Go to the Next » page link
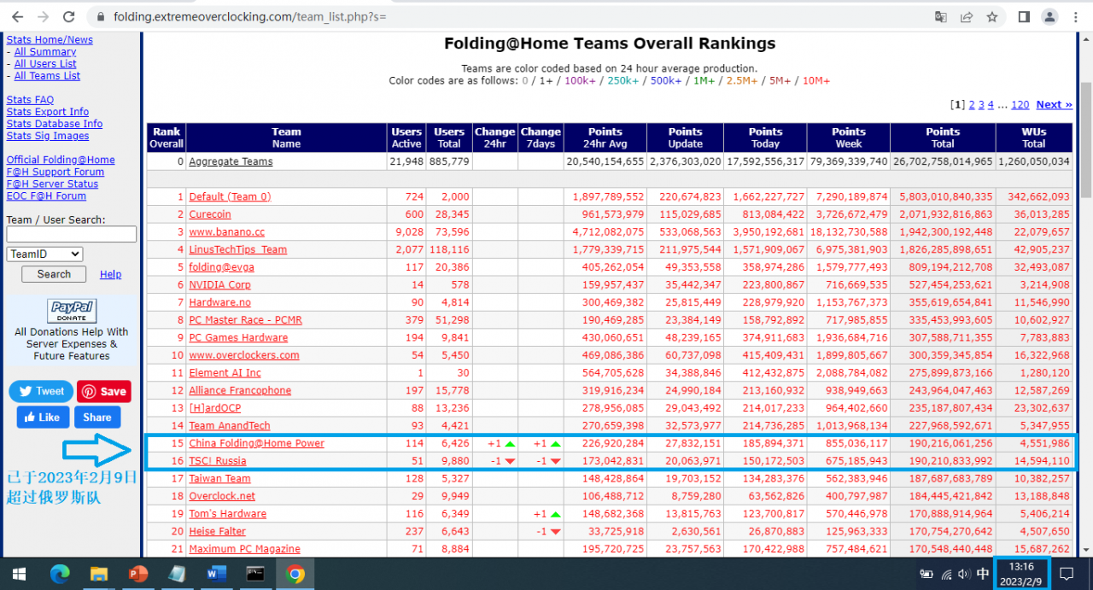Screen dimensions: 1093x590 click(x=1055, y=104)
